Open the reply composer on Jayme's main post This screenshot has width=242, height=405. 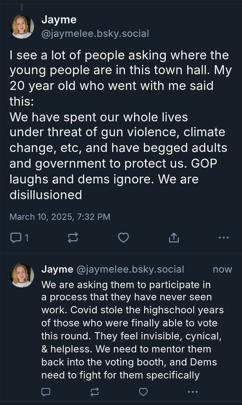point(16,238)
